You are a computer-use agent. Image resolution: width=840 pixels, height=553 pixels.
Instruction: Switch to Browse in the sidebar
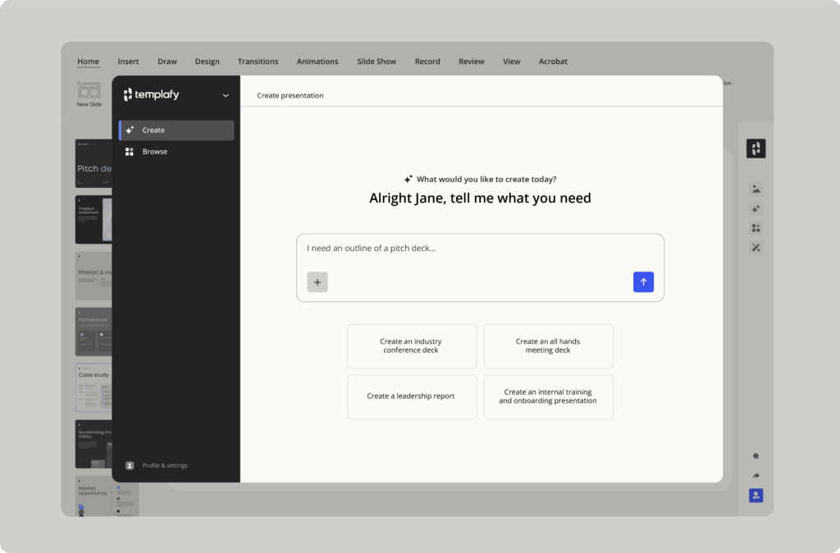tap(154, 152)
